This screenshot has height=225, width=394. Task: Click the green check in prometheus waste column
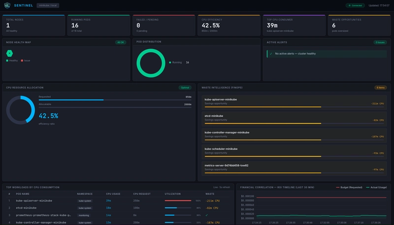[206, 215]
